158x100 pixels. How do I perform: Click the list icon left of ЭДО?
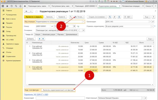click(119, 17)
